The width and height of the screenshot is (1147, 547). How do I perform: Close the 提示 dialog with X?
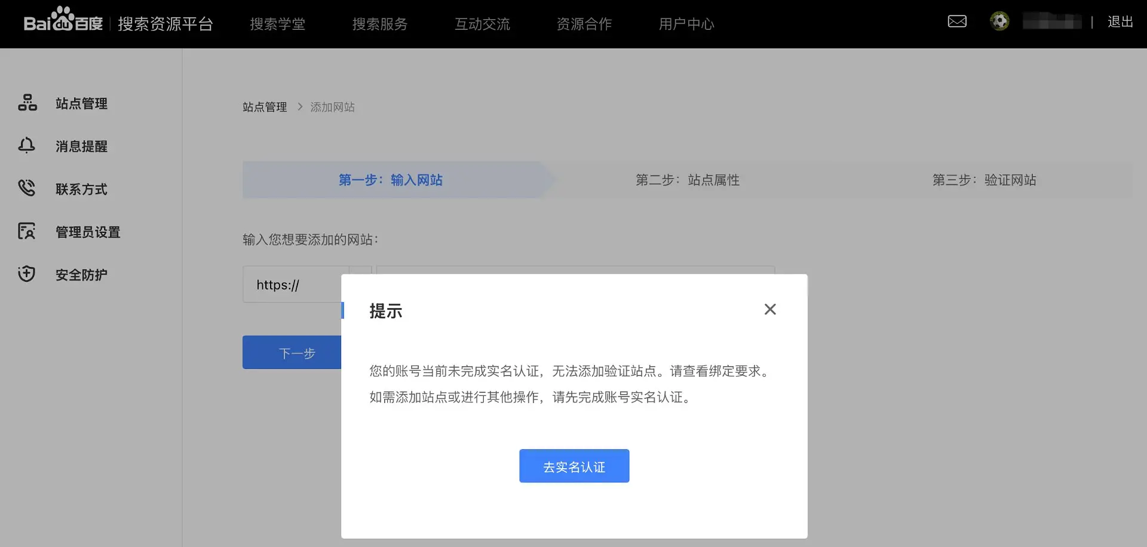(x=770, y=309)
